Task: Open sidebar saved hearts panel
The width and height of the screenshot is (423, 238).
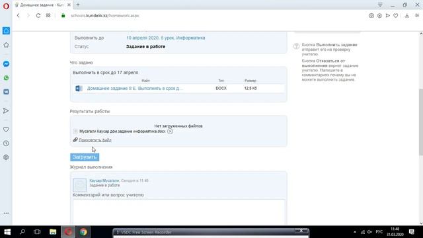Action: (6, 130)
